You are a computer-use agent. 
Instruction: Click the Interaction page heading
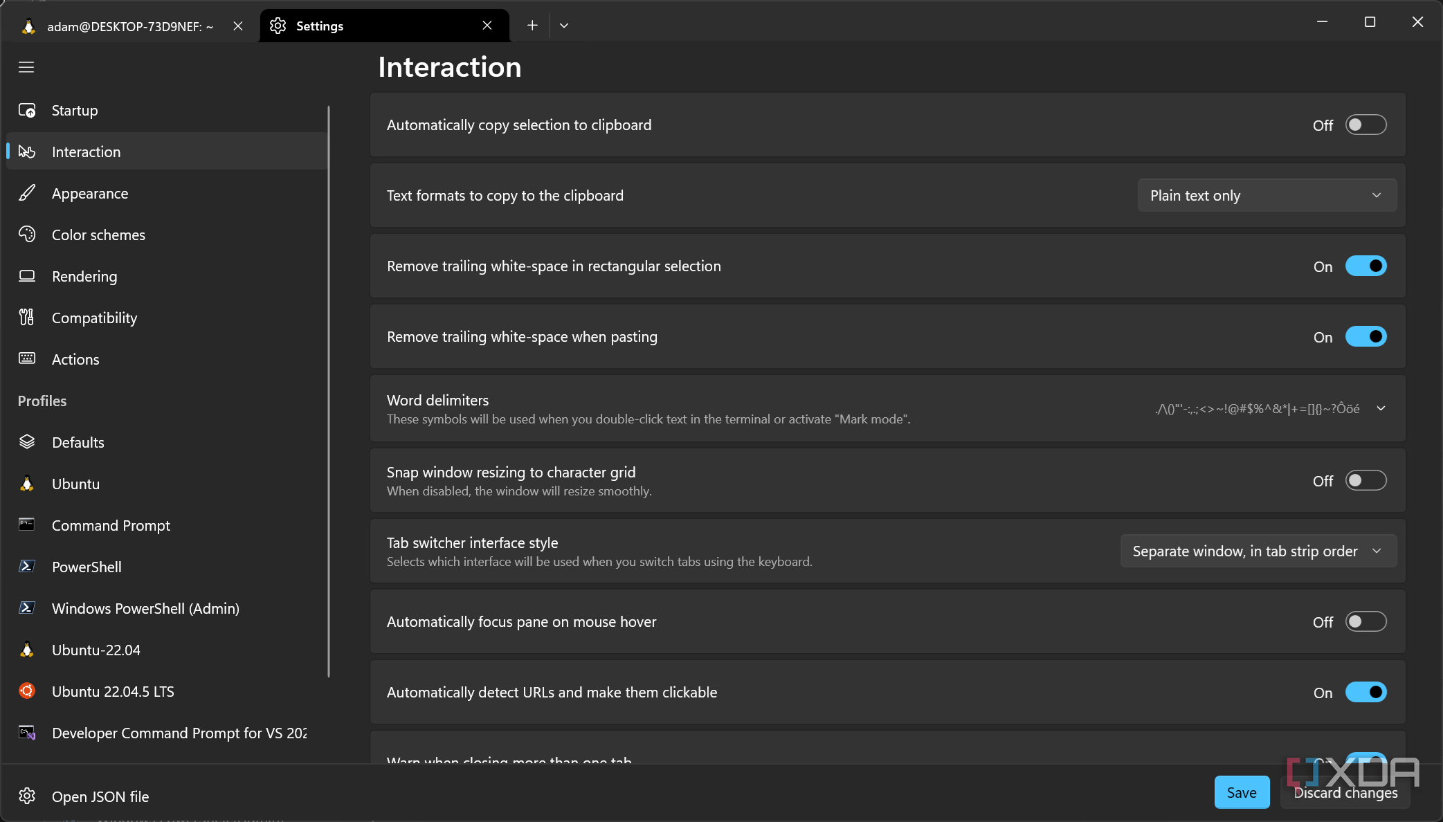click(450, 67)
